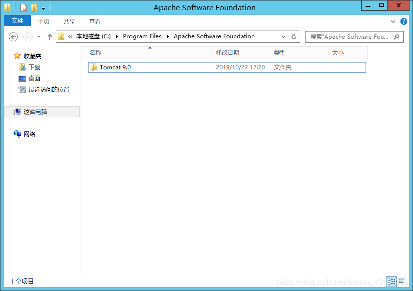
Task: Click the Tomcat 9.0 folder icon
Action: 93,67
